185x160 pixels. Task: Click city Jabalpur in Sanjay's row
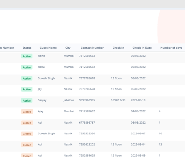click(x=69, y=100)
